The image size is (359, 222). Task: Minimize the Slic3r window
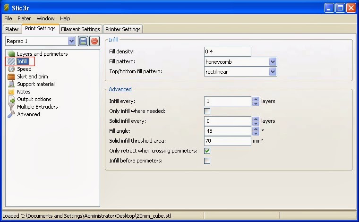(329, 8)
